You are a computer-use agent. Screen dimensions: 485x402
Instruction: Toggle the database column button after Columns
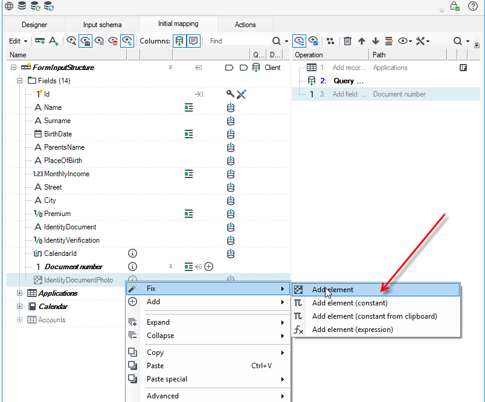pos(179,41)
